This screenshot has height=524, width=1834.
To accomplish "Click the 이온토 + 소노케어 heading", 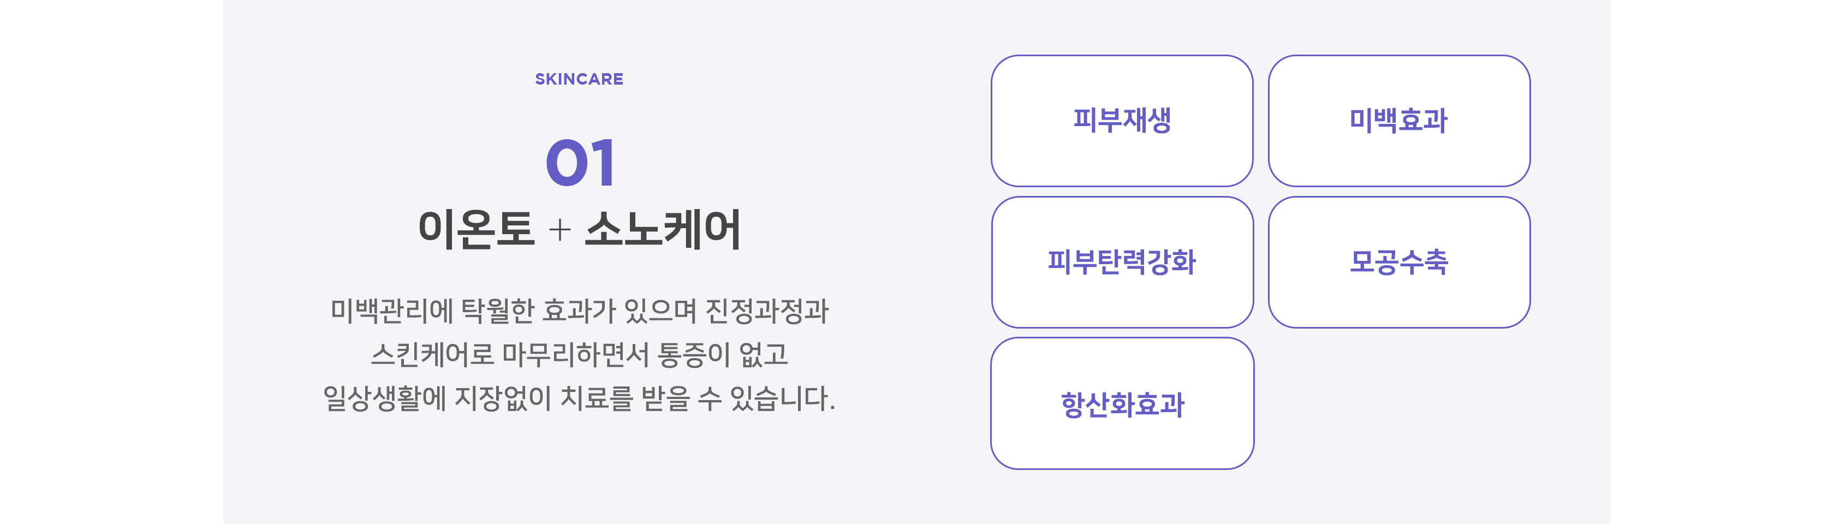I will (580, 229).
